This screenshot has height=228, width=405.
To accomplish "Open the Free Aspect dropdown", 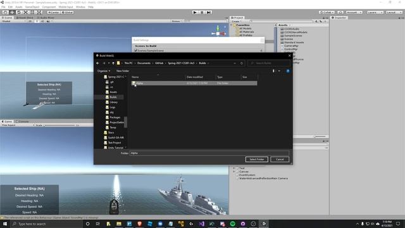I will point(18,125).
